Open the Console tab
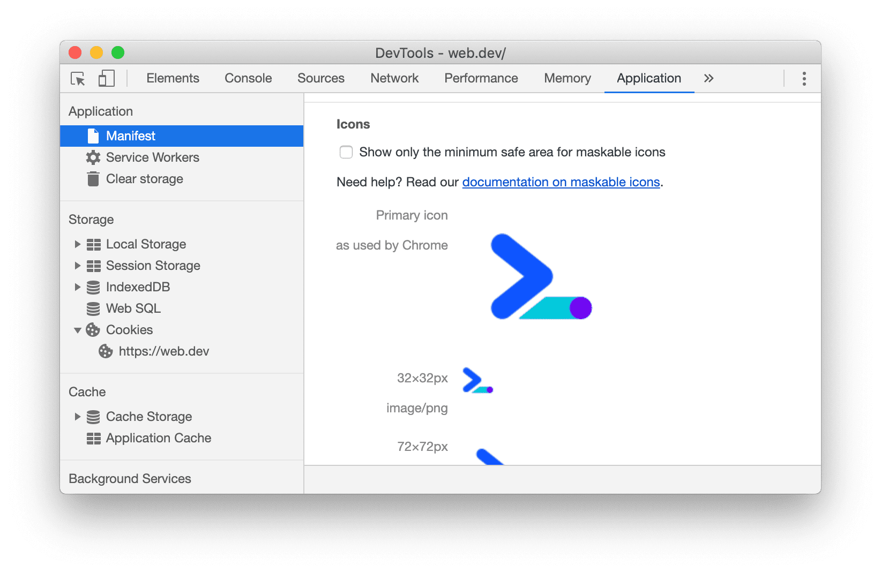The width and height of the screenshot is (881, 573). point(248,78)
